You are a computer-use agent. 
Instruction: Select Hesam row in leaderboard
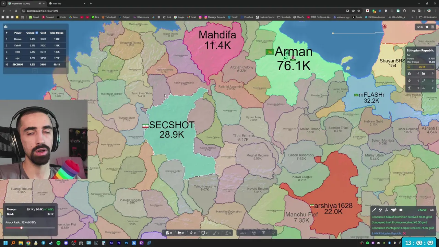click(35, 39)
